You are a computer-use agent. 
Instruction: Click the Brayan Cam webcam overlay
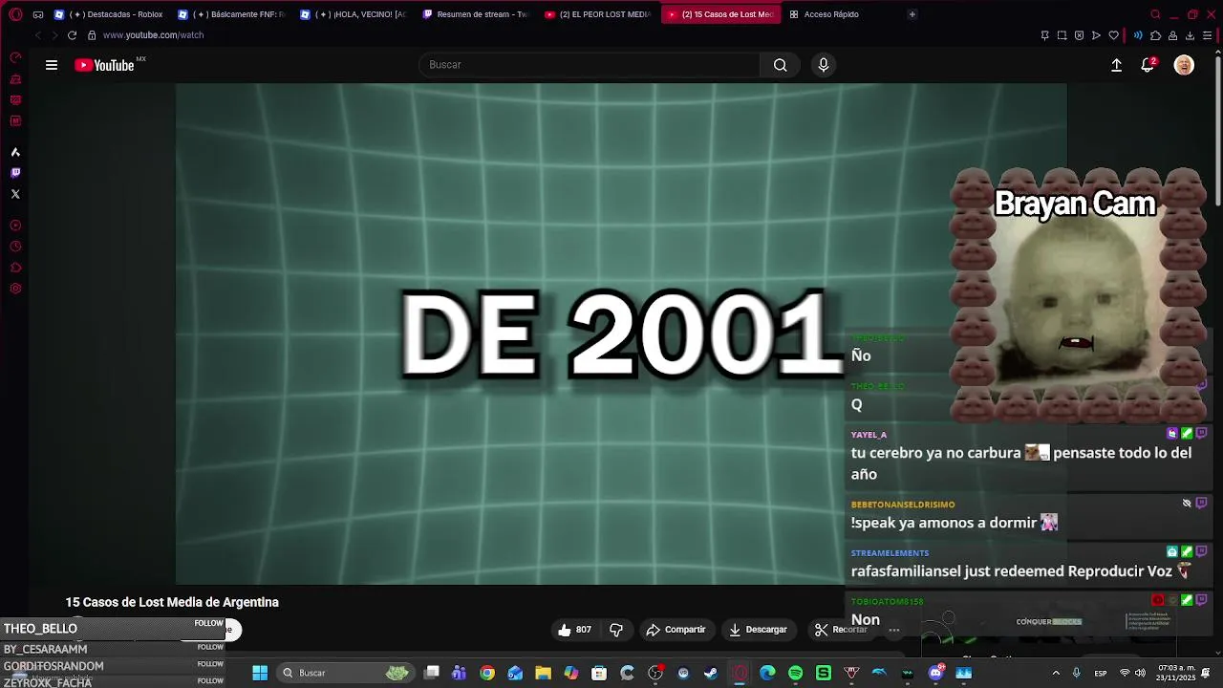[x=1077, y=294]
